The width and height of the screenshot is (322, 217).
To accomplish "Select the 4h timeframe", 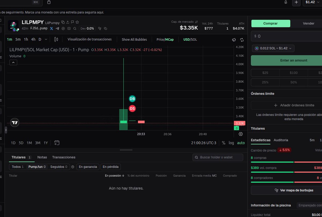I will [x=33, y=39].
